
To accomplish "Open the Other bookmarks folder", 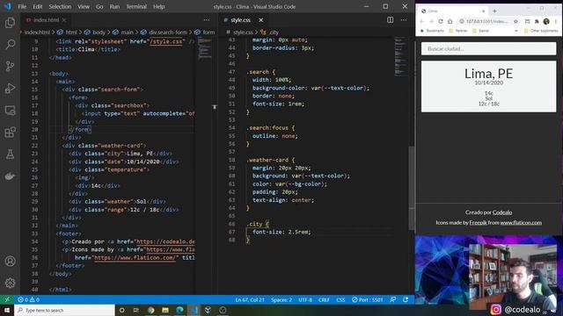I will click(x=541, y=31).
